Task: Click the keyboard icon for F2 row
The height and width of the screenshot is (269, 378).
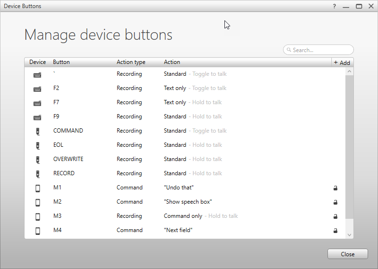Action: [x=37, y=89]
